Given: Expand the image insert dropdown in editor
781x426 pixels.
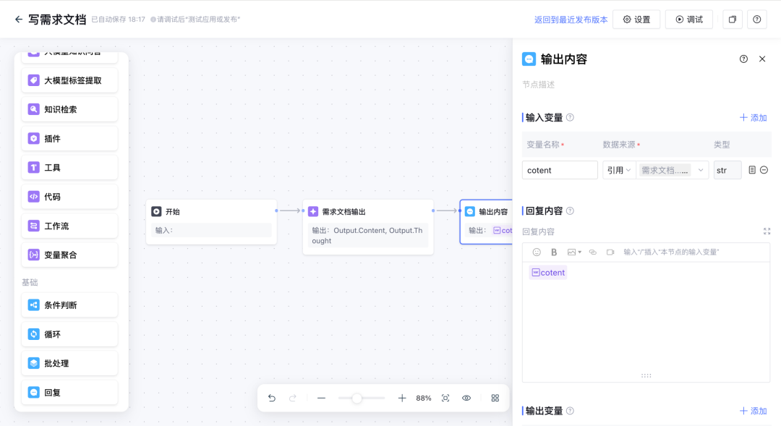Looking at the screenshot, I should (x=579, y=252).
